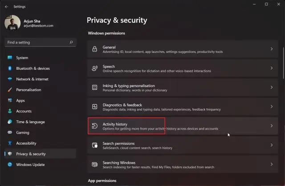Click the search magnifier icon

71,42
